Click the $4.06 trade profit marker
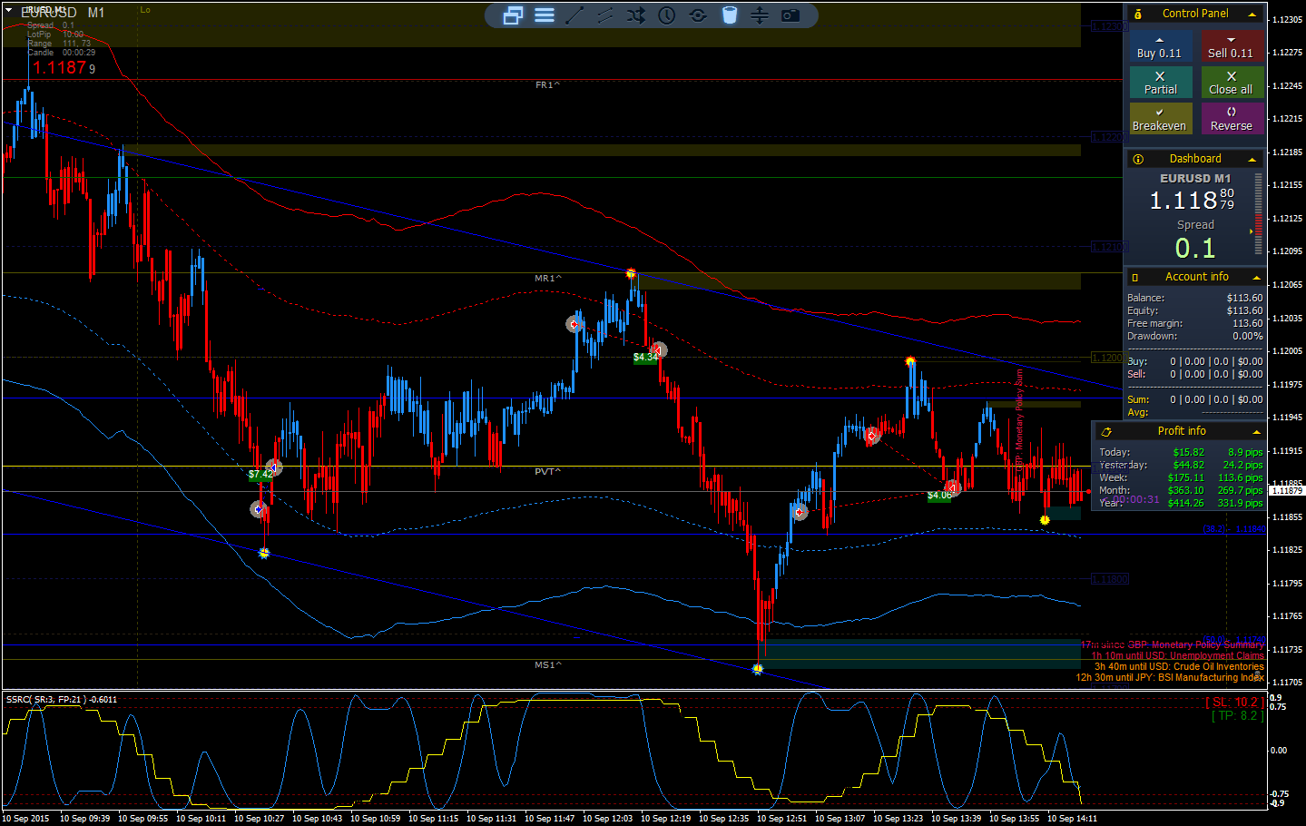The width and height of the screenshot is (1306, 826). coord(939,495)
